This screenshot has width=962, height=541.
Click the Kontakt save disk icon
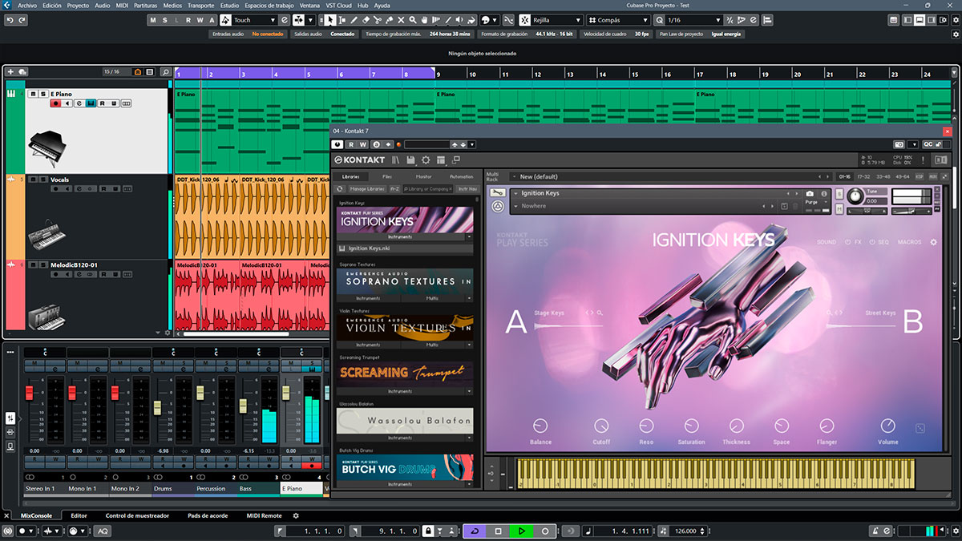tap(411, 160)
